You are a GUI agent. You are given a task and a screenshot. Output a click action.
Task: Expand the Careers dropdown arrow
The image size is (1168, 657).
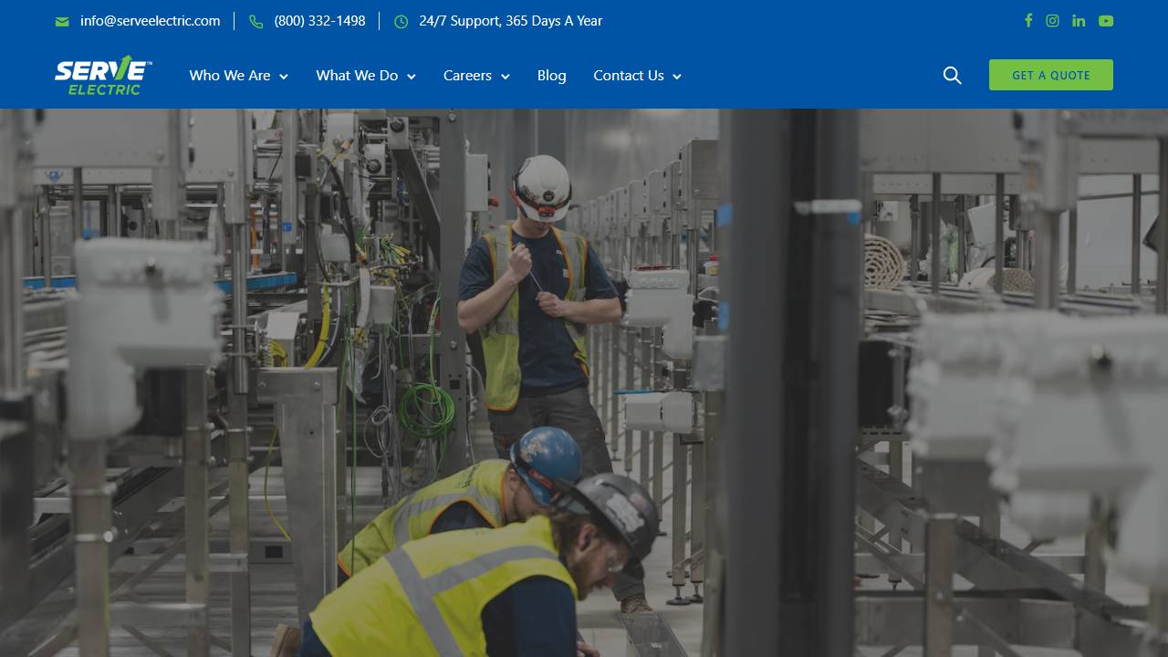506,77
